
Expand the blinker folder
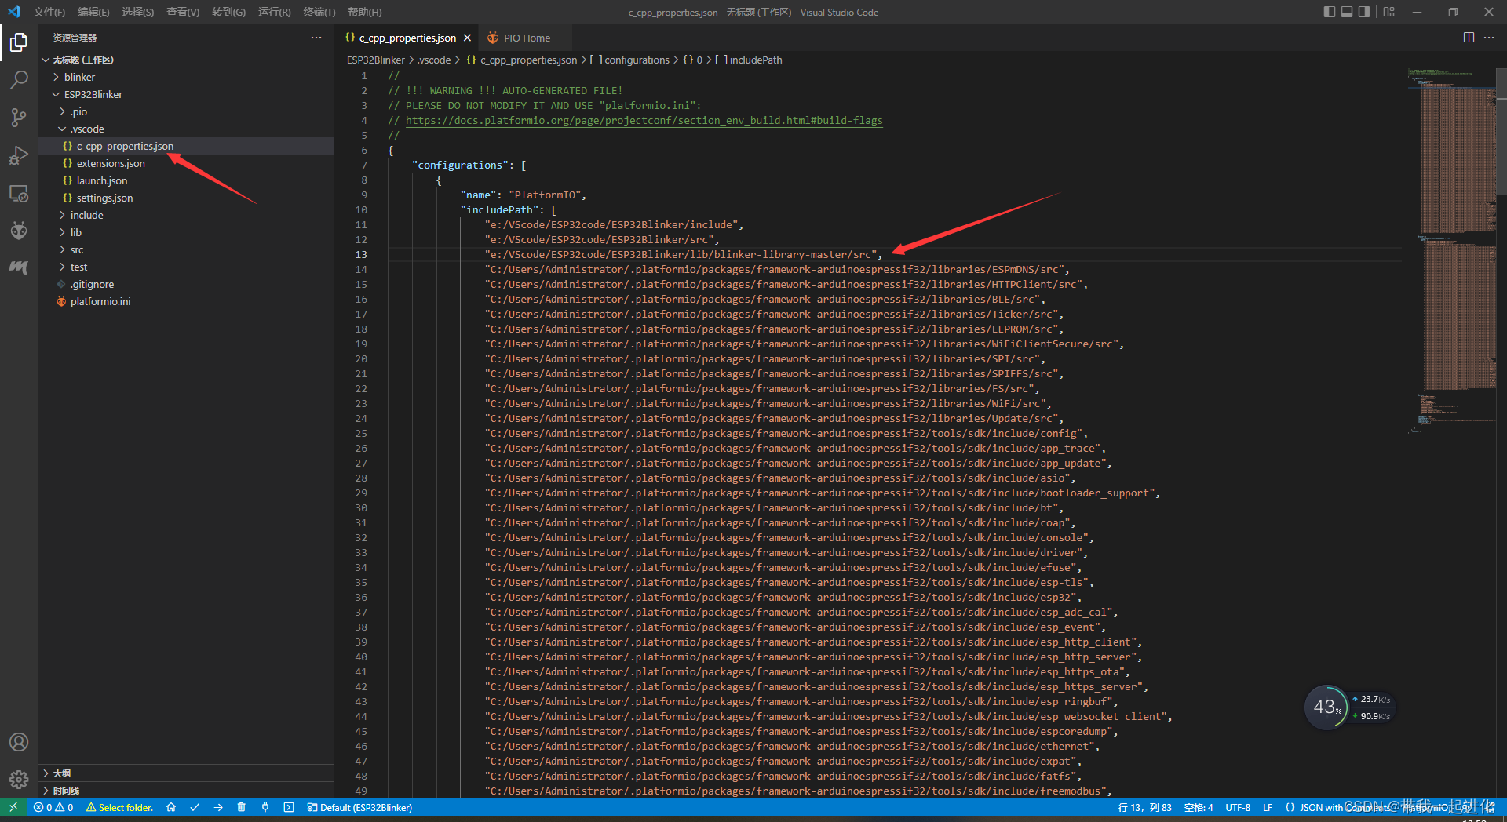[x=186, y=77]
